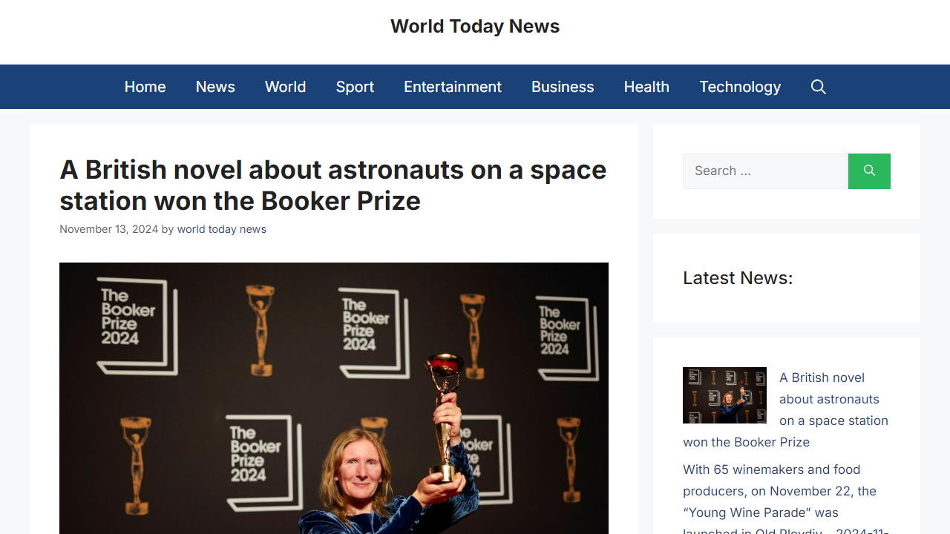
Task: Click the Booker Prize article thumbnail in sidebar
Action: tap(724, 395)
